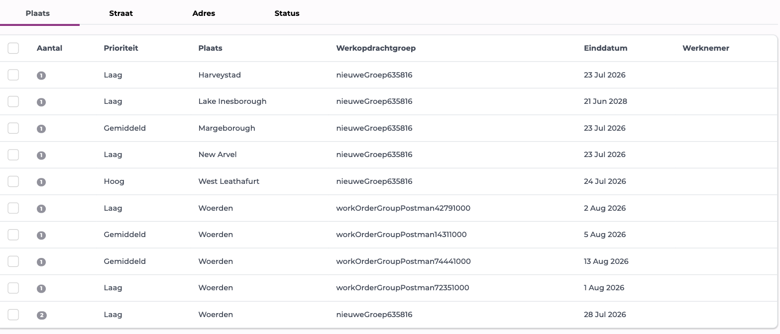Tick checkbox for the 5 Aug 2026 row
The image size is (780, 334).
pos(13,235)
